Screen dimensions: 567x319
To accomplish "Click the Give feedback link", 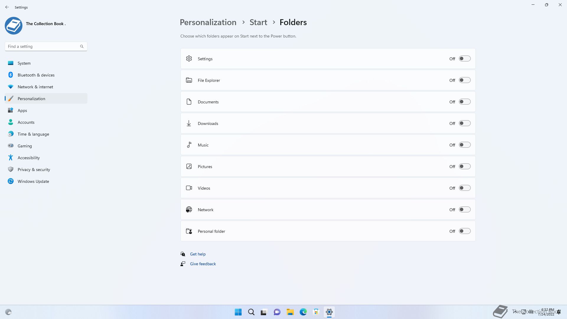I will 203,264.
